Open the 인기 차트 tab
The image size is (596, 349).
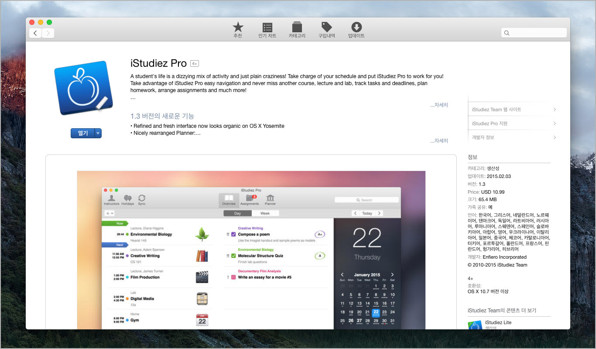(267, 30)
